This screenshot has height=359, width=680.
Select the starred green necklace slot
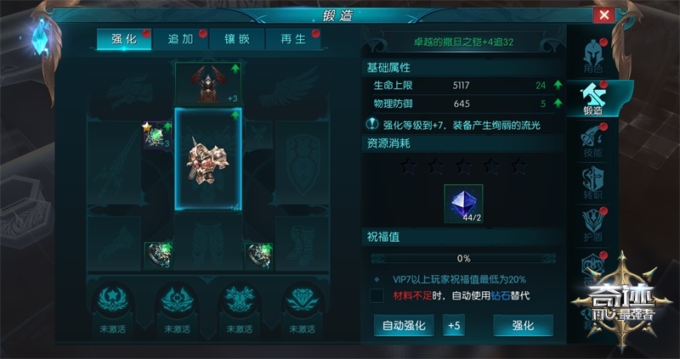158,135
